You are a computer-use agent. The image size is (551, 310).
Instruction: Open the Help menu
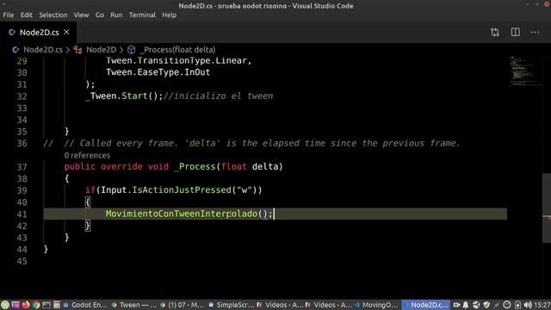[x=170, y=15]
